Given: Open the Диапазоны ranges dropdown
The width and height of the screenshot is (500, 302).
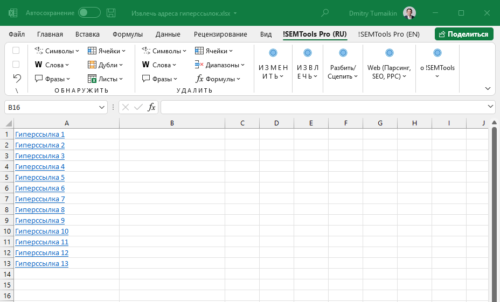Looking at the screenshot, I should tap(220, 65).
